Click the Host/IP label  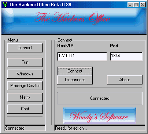(66, 46)
